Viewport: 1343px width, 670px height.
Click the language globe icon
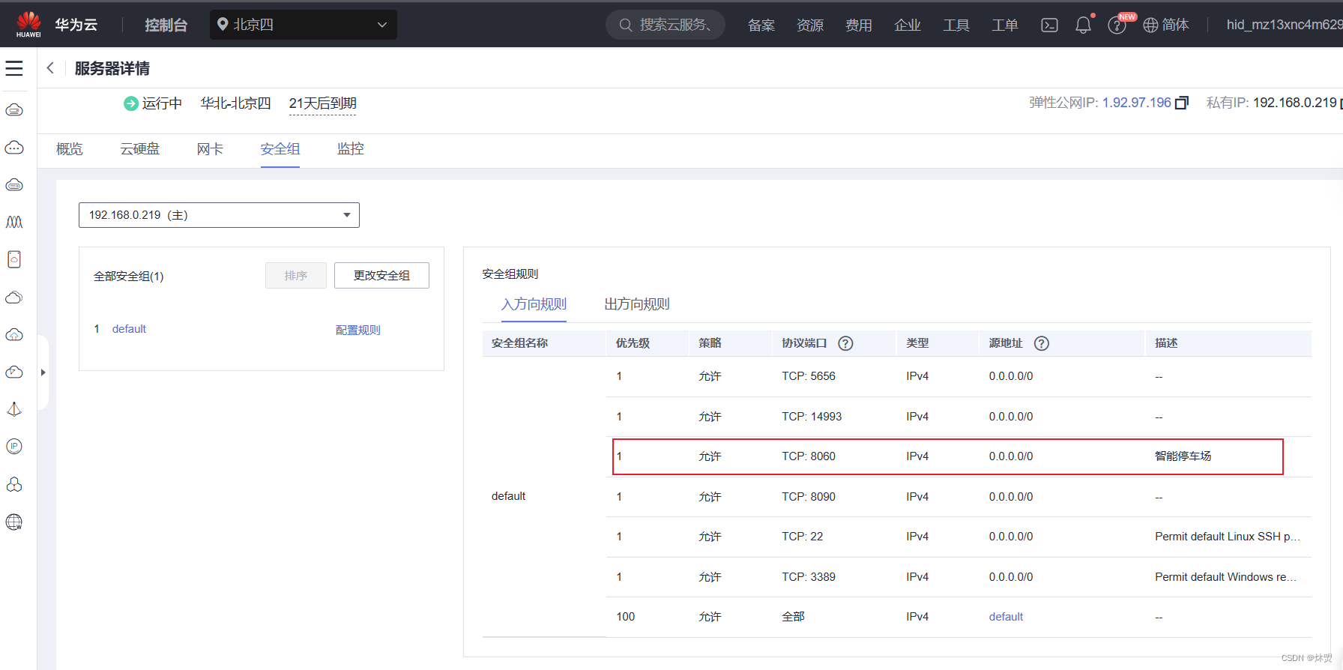click(1150, 25)
